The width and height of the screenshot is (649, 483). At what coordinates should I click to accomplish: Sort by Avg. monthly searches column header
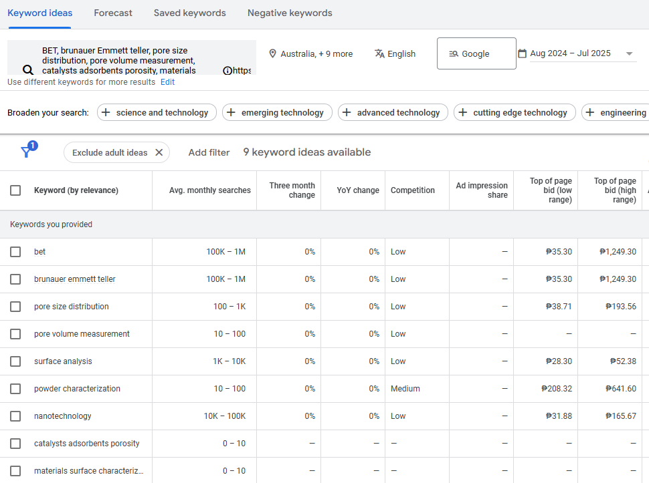[209, 190]
